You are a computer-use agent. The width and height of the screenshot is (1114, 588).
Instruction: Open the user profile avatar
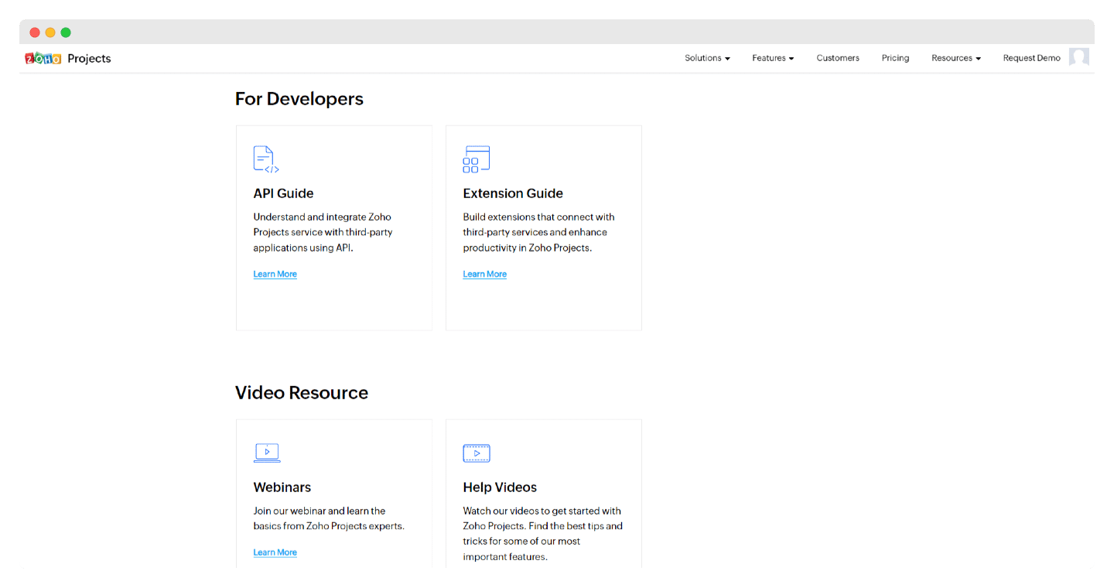tap(1079, 56)
